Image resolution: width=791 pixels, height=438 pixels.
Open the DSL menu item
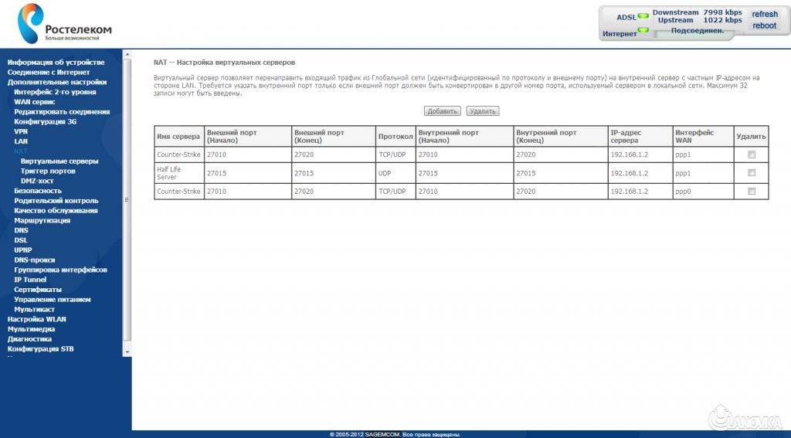[21, 240]
